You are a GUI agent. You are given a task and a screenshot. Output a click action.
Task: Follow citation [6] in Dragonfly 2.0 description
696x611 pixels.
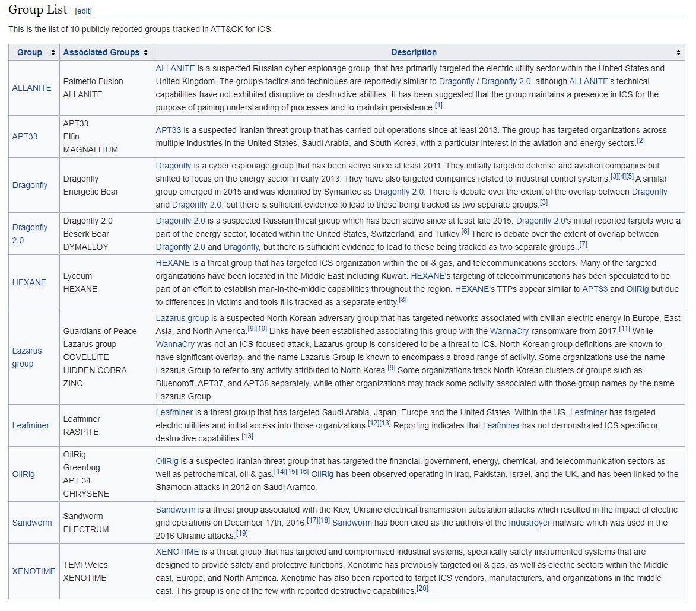pyautogui.click(x=465, y=231)
